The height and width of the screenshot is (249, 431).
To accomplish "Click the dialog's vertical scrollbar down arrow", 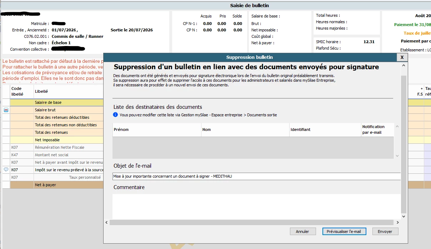I will pos(404,216).
